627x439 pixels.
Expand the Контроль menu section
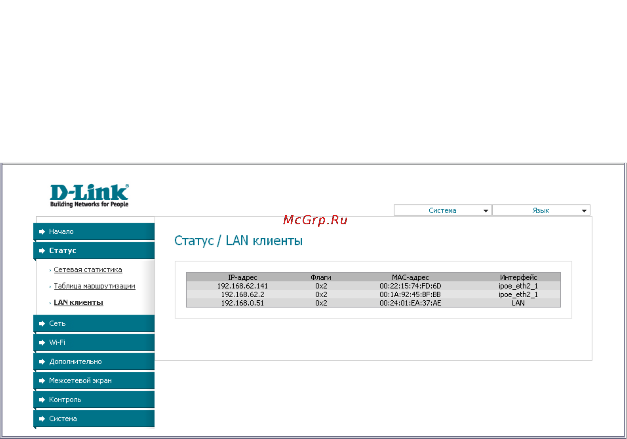pos(94,400)
